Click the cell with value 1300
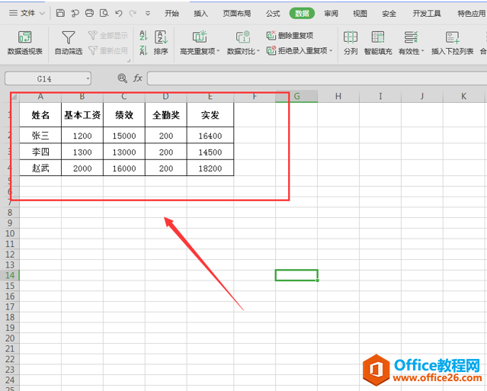The image size is (487, 391). point(82,152)
